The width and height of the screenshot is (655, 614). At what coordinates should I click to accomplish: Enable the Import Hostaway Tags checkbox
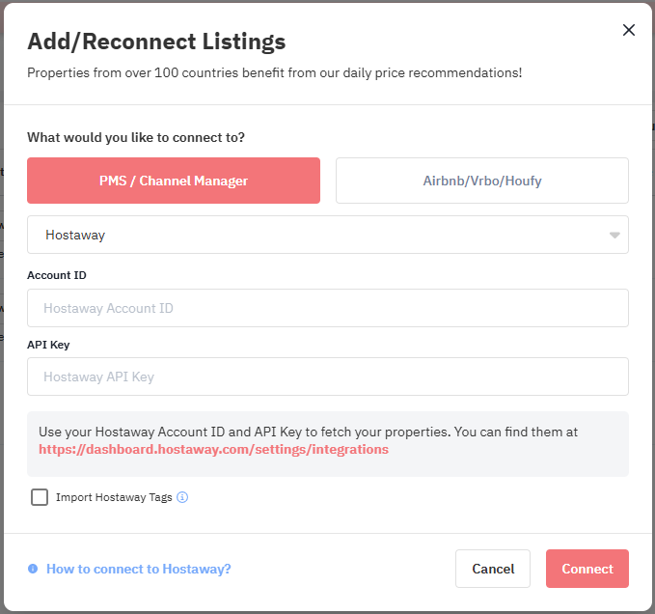tap(40, 497)
